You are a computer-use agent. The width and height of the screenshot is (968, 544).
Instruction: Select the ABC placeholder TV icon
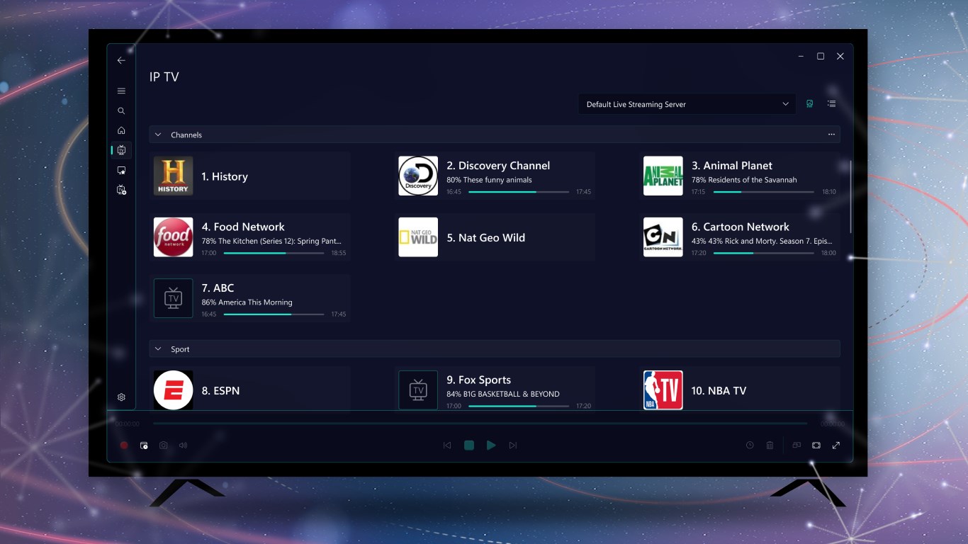point(174,298)
